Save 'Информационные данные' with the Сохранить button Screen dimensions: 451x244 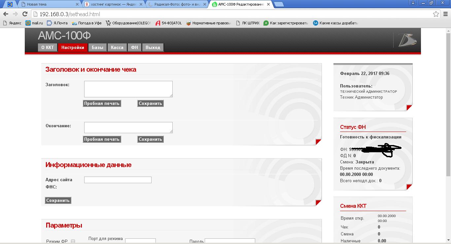tap(58, 200)
